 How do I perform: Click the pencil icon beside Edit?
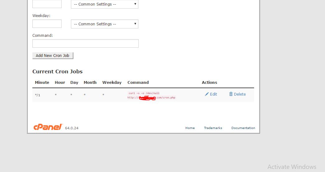pyautogui.click(x=207, y=94)
